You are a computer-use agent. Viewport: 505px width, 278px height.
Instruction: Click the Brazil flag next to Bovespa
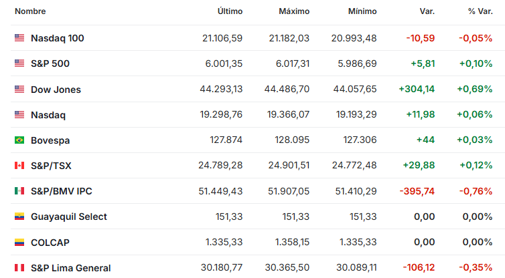click(x=19, y=140)
